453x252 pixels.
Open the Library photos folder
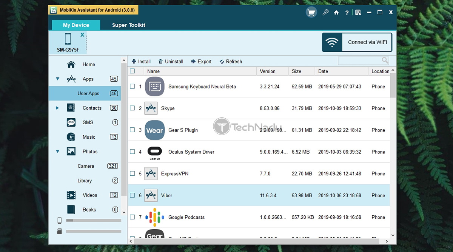tap(85, 181)
